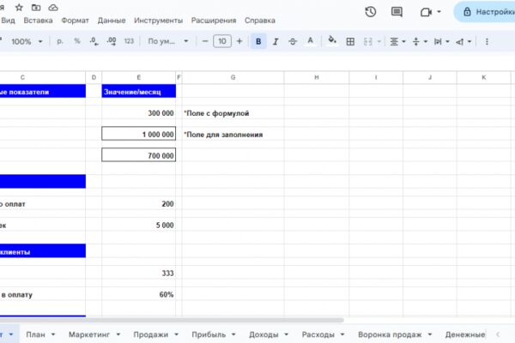This screenshot has height=343, width=515.
Task: Open the text rotation dropdown
Action: point(463,41)
